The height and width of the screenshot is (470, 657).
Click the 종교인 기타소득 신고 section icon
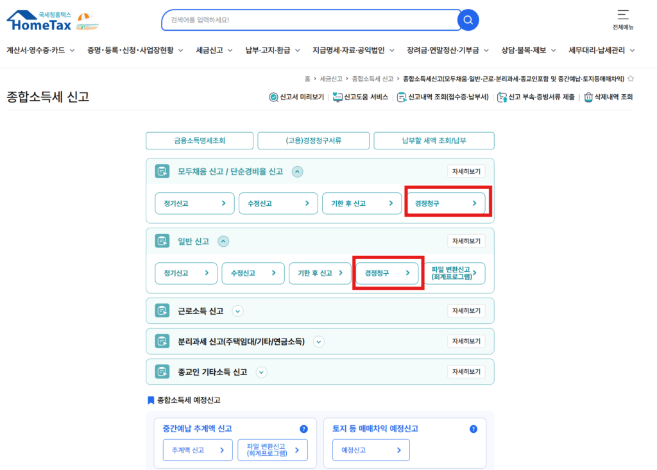162,372
